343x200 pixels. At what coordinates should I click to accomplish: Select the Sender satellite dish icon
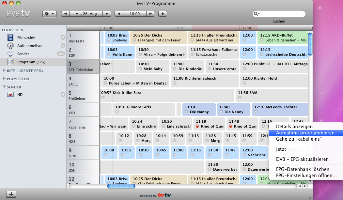pyautogui.click(x=10, y=54)
